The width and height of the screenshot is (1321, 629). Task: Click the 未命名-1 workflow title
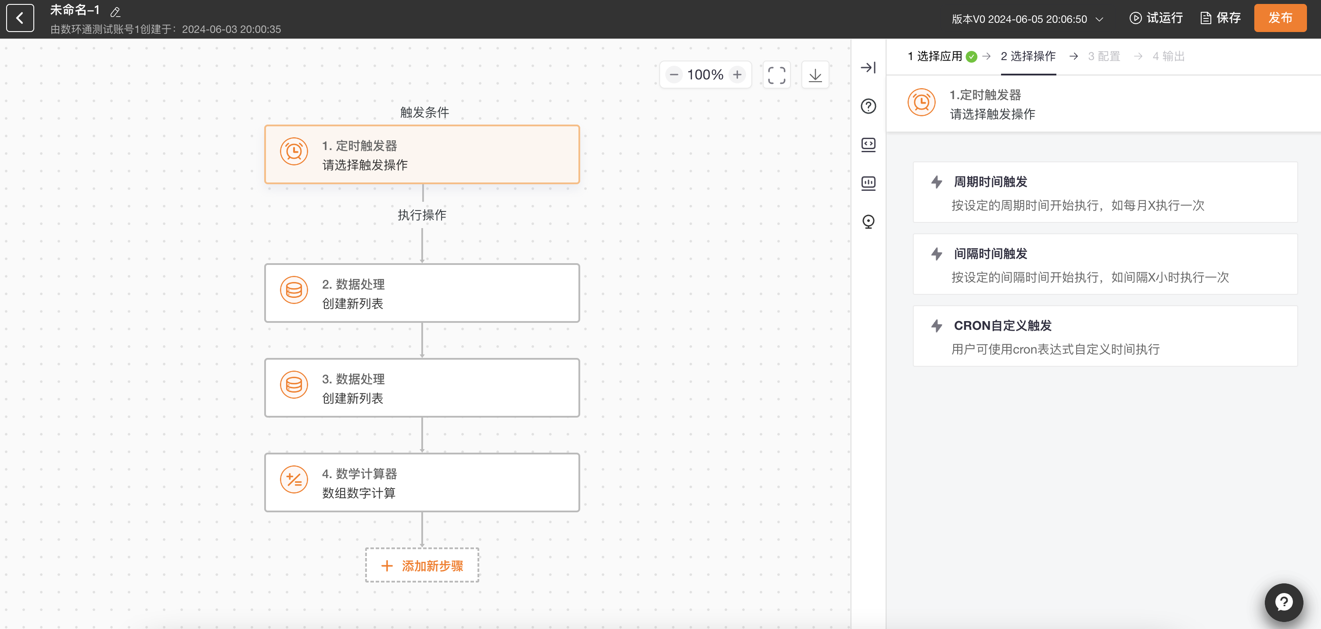[75, 10]
